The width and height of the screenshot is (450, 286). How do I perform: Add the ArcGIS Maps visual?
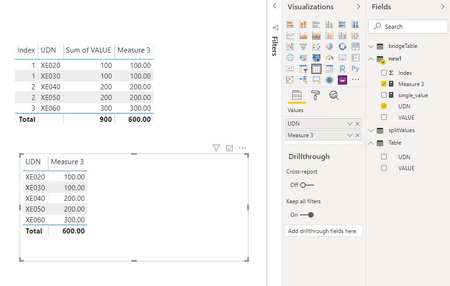click(x=329, y=80)
